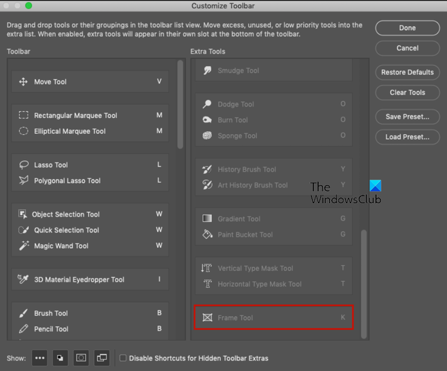Viewport: 447px width, 371px height.
Task: Open the Save Preset dialog
Action: pyautogui.click(x=407, y=117)
